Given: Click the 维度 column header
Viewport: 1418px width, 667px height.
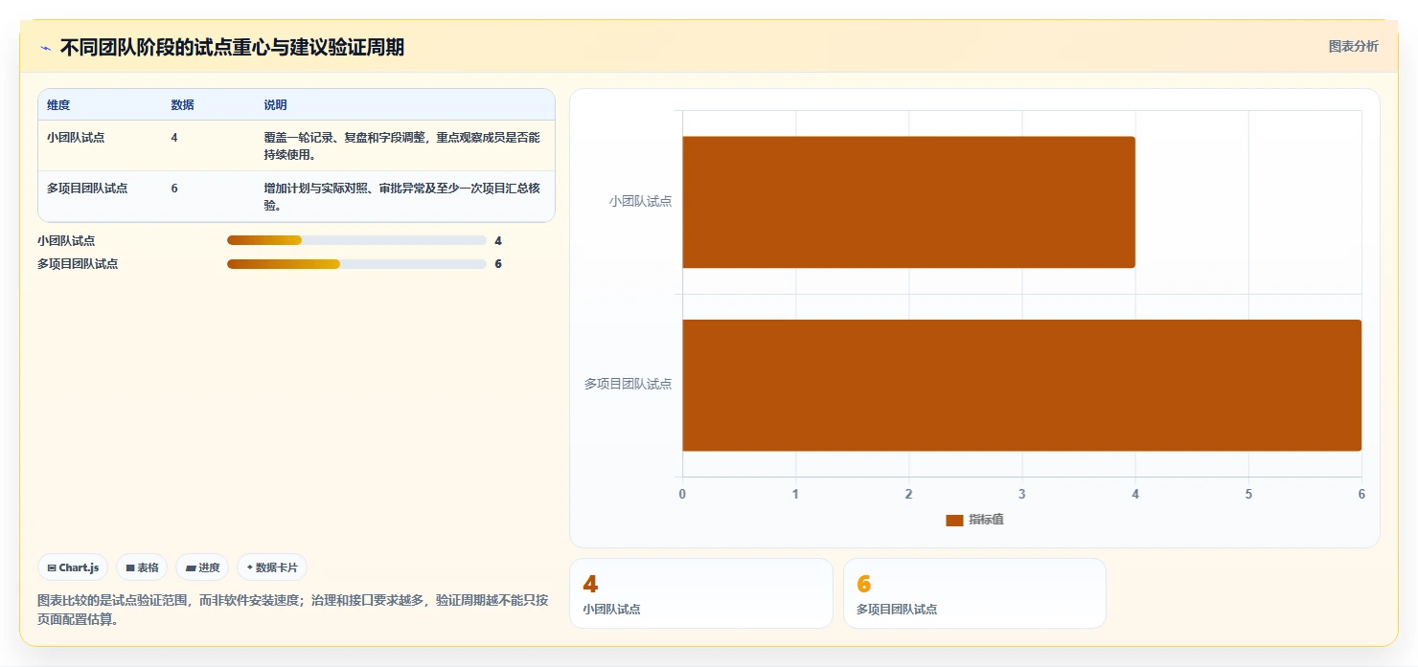Looking at the screenshot, I should pyautogui.click(x=58, y=105).
